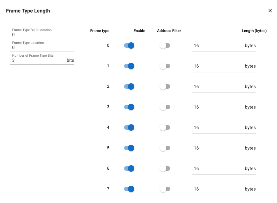
Task: Toggle Enable for frame type 5
Action: coord(129,148)
